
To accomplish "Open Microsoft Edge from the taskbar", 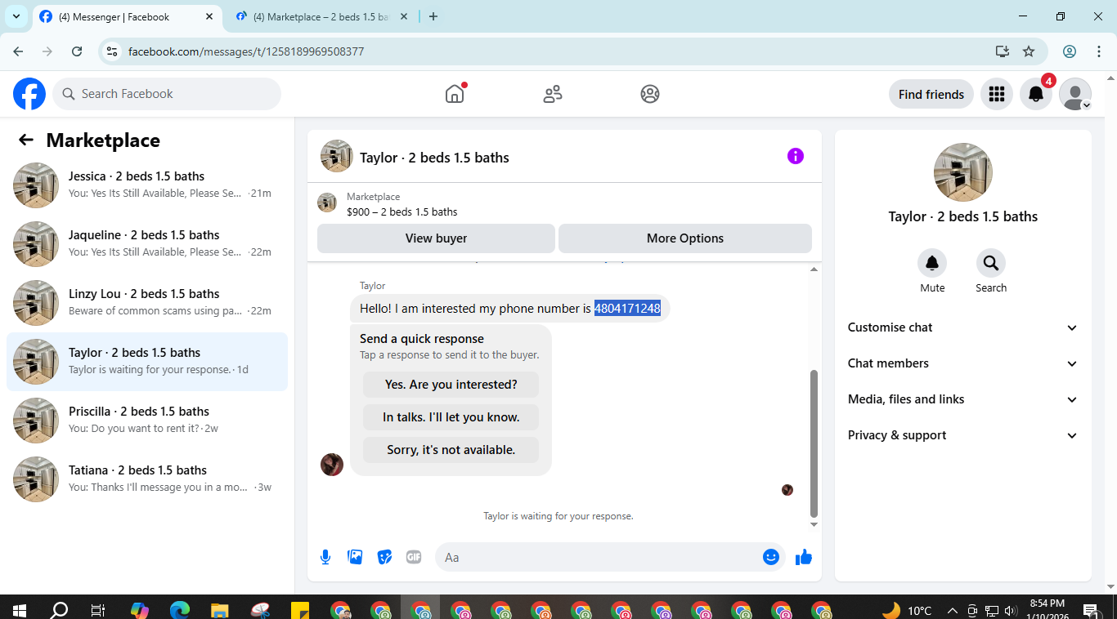I will (180, 610).
